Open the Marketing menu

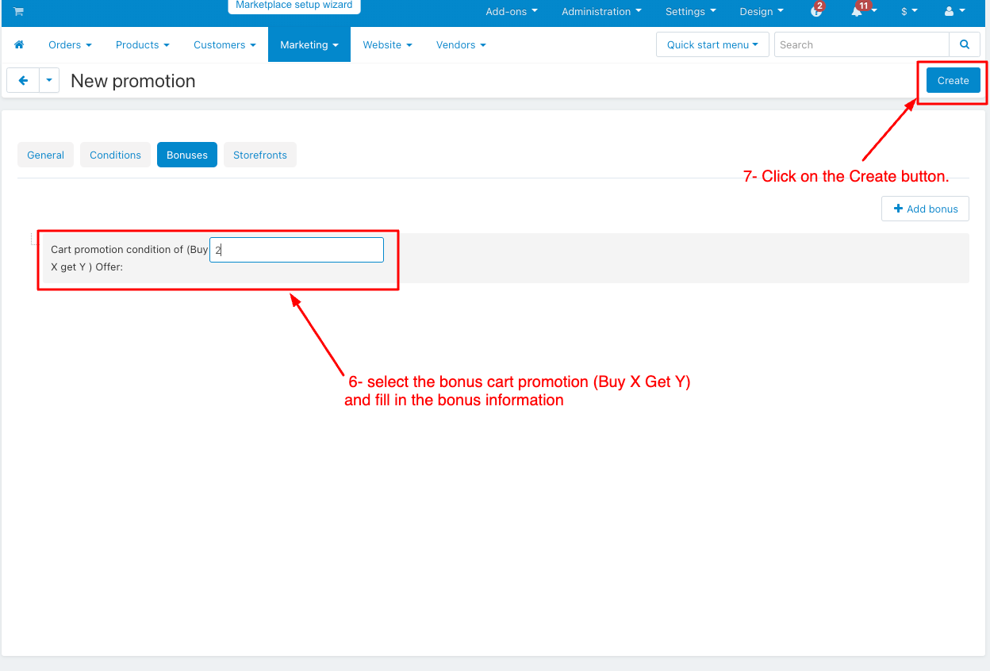click(x=309, y=45)
